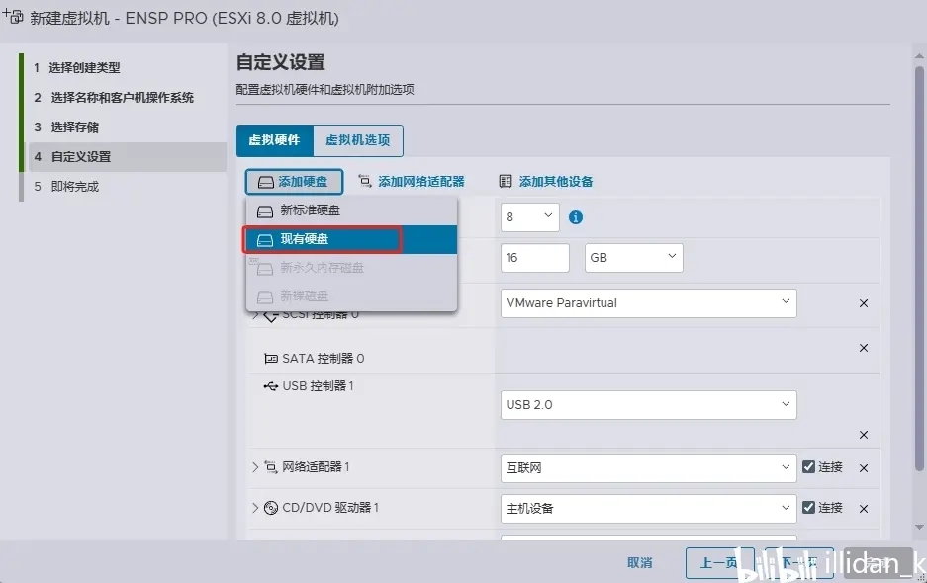Viewport: 927px width, 583px height.
Task: Open the VMware Paravirtual controller type dropdown
Action: (x=649, y=303)
